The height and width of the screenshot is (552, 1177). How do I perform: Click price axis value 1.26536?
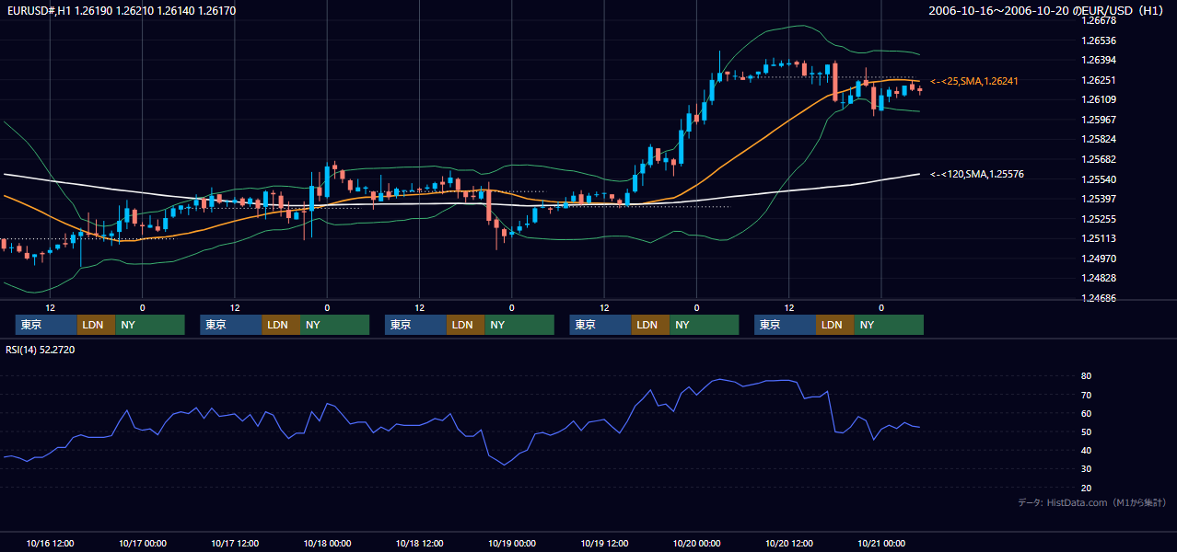[x=1099, y=40]
